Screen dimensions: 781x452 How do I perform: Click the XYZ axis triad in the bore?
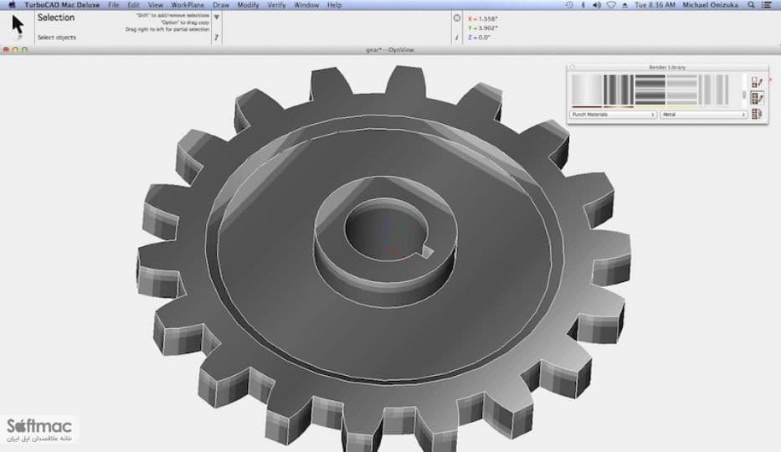396,238
